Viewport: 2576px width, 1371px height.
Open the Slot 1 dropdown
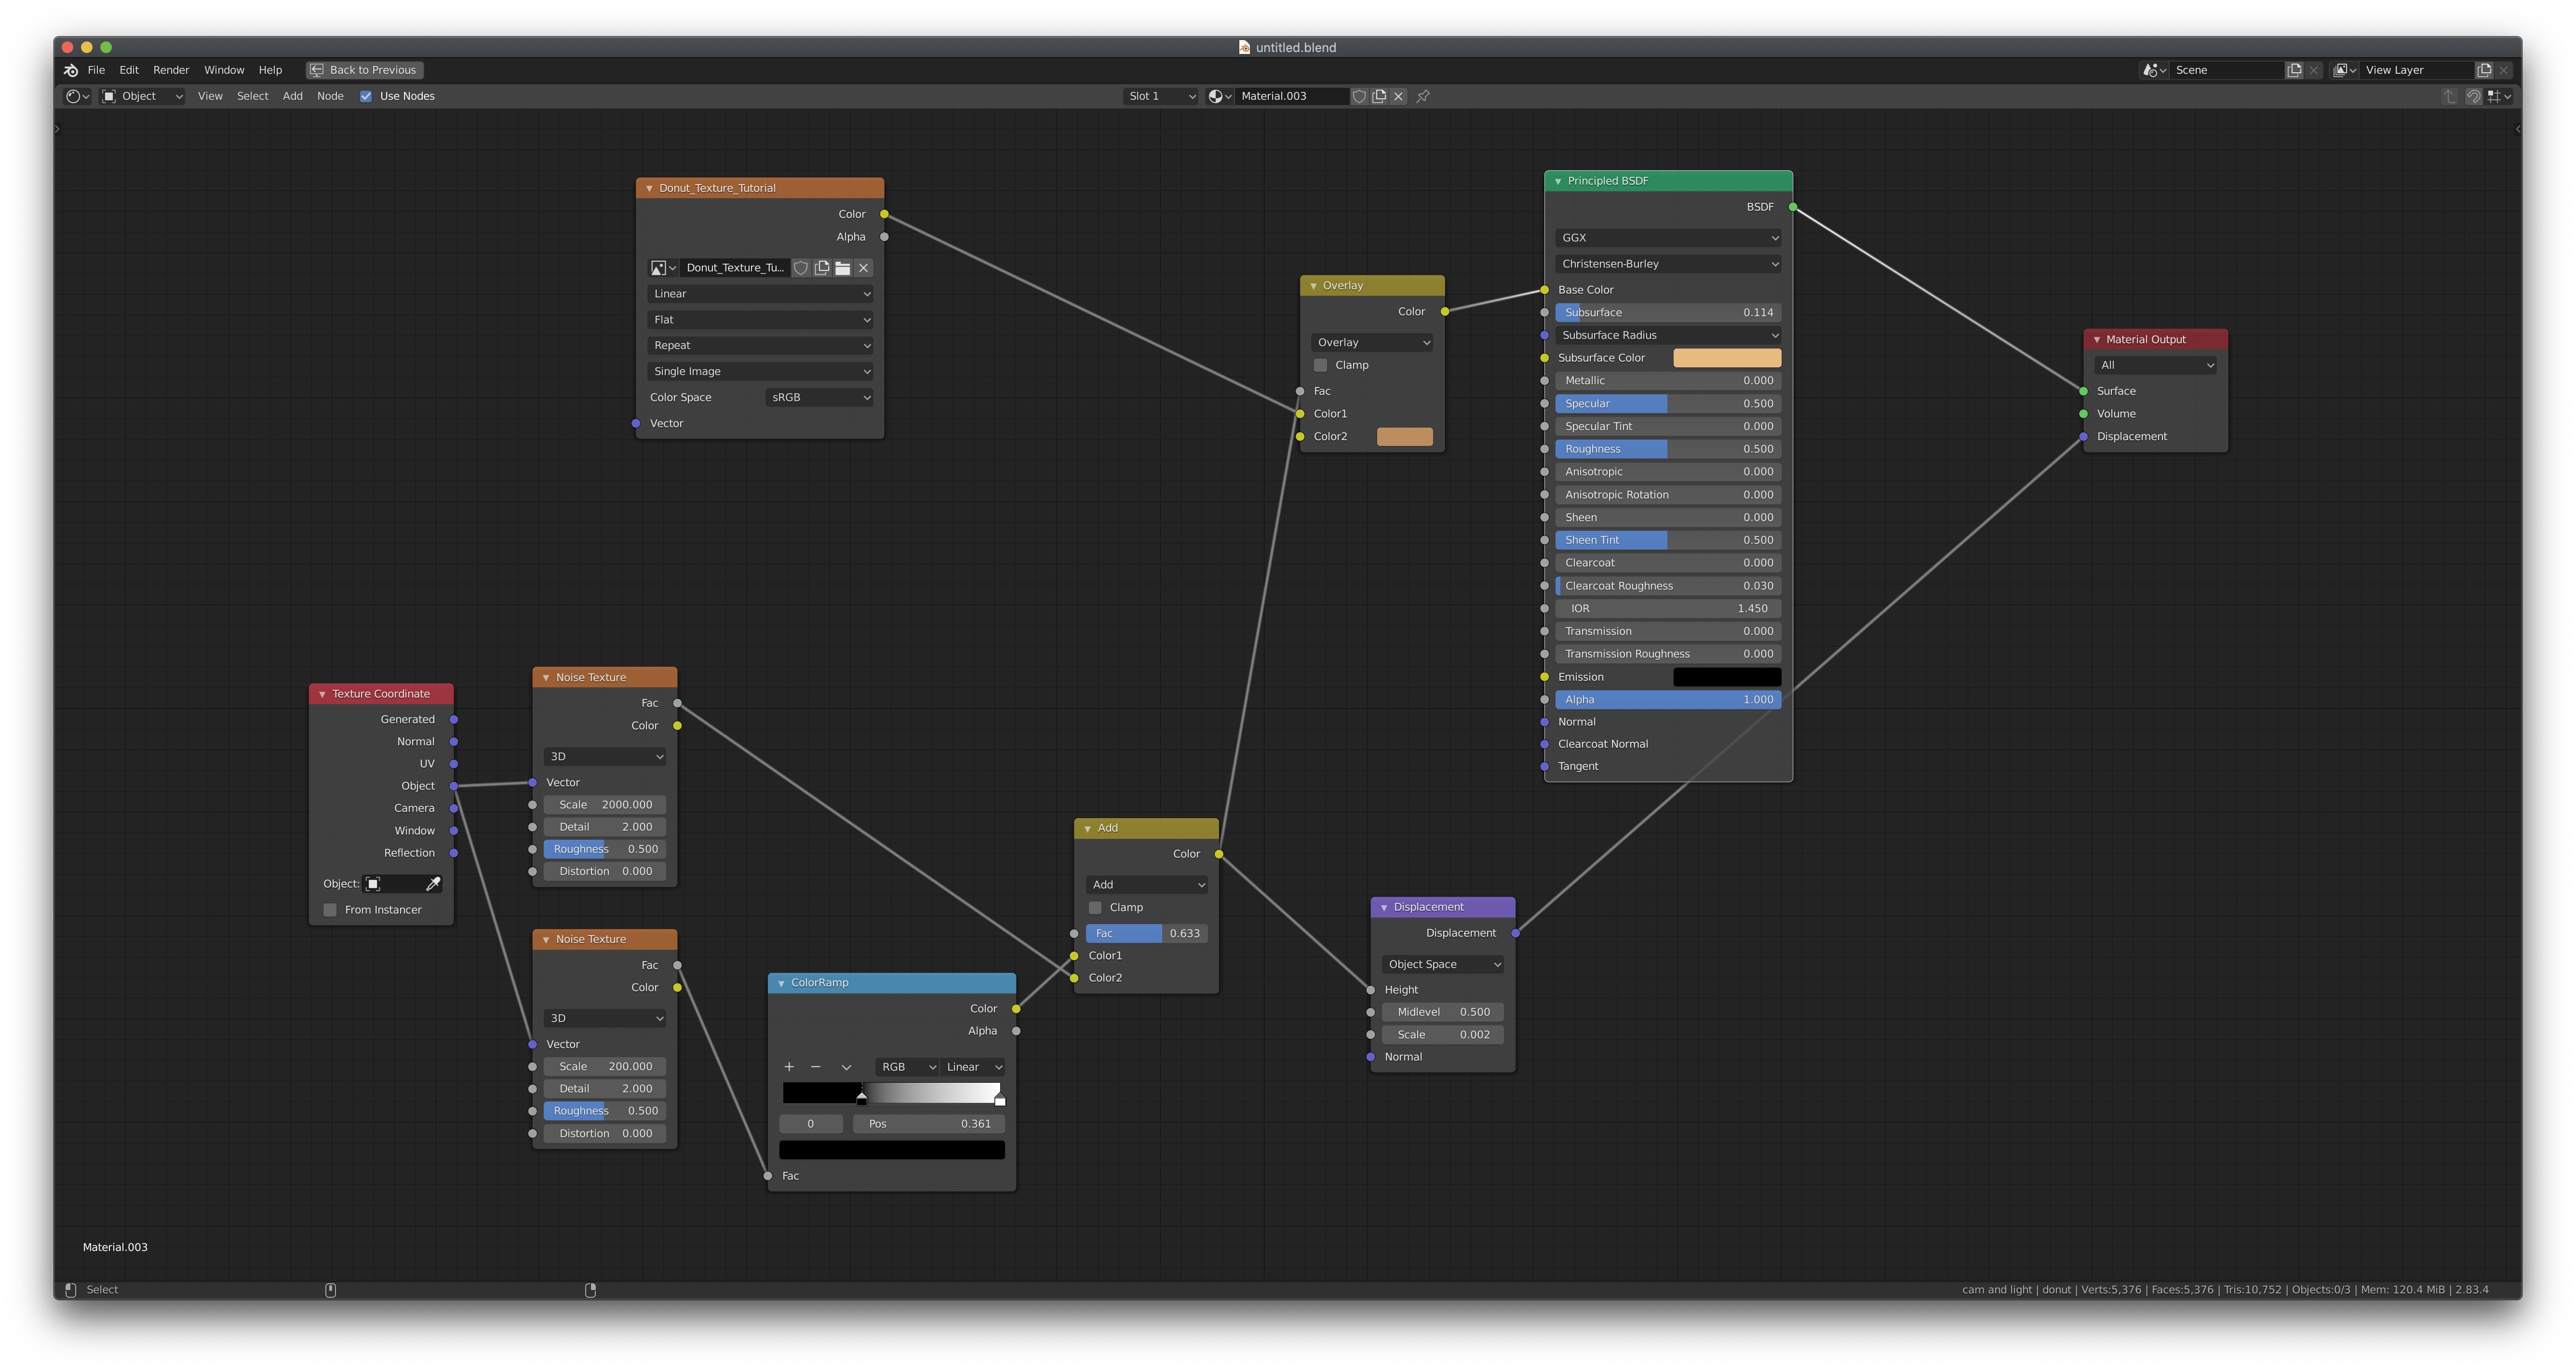coord(1161,96)
